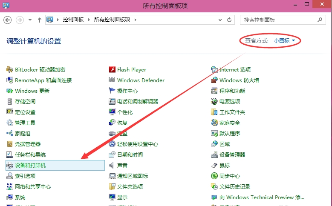This screenshot has height=206, width=332.
Task: Open the Internet 选项 icon
Action: (x=214, y=69)
